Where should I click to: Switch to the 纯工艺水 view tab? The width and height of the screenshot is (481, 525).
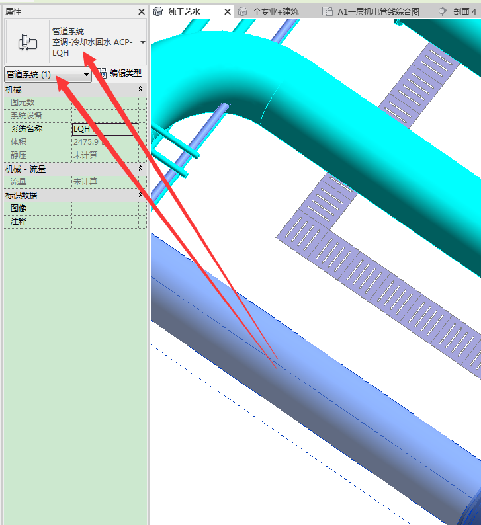click(x=184, y=12)
